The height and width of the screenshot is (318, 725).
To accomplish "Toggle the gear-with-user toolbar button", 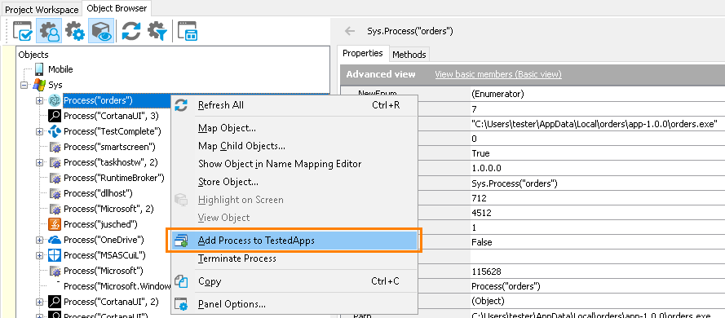I will point(50,31).
